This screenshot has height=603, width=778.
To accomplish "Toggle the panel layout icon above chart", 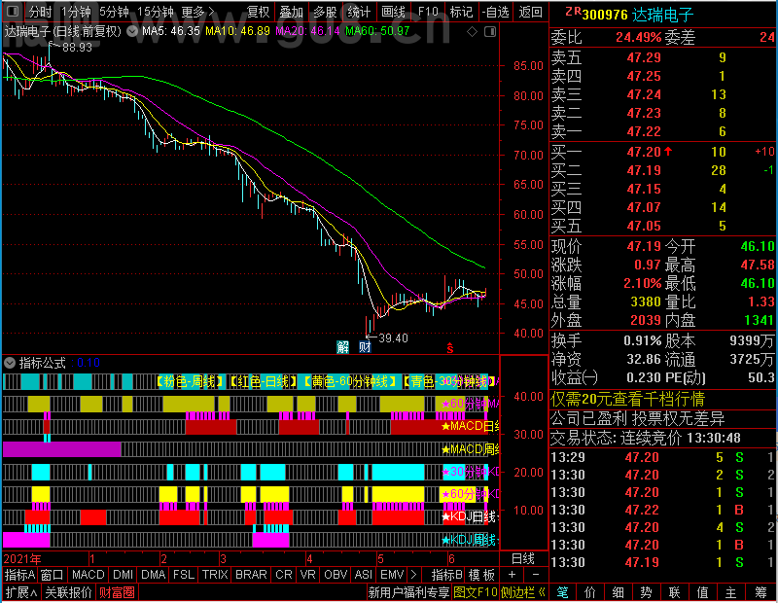I will (x=490, y=32).
